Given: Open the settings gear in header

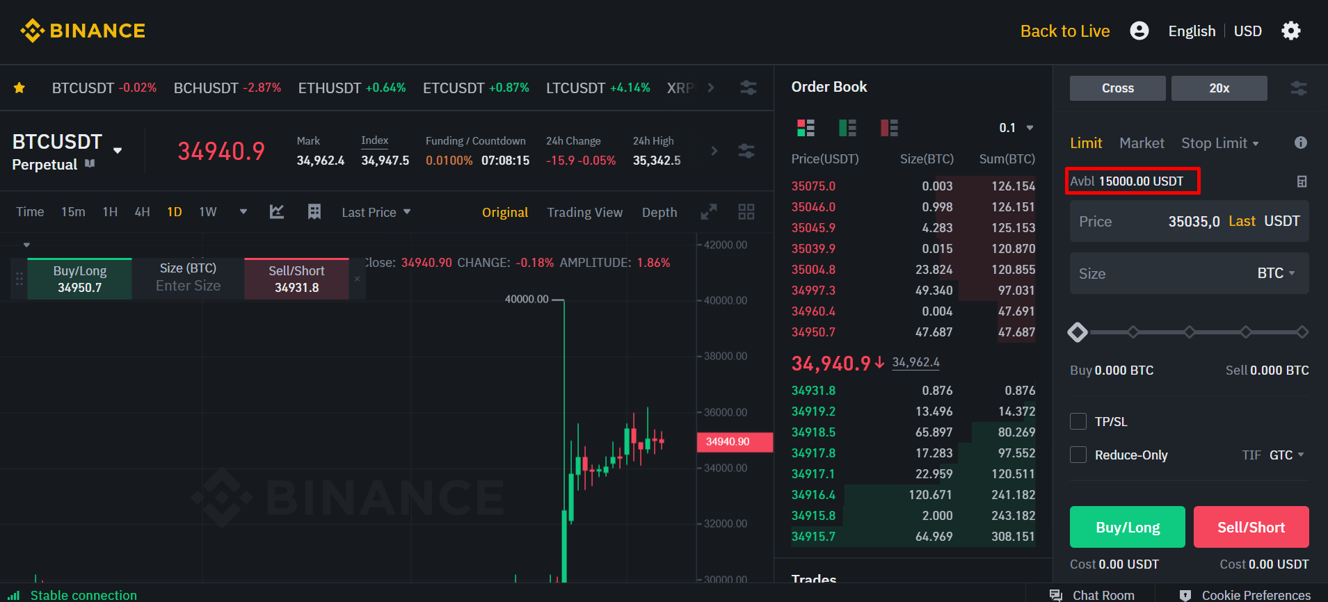Looking at the screenshot, I should tap(1290, 31).
